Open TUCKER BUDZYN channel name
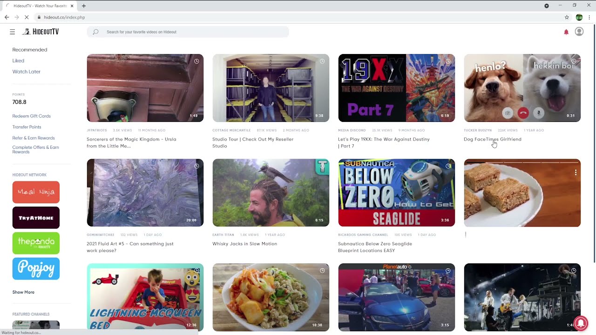This screenshot has width=596, height=335. pos(478,130)
